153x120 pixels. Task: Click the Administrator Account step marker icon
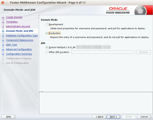click(x=3, y=26)
